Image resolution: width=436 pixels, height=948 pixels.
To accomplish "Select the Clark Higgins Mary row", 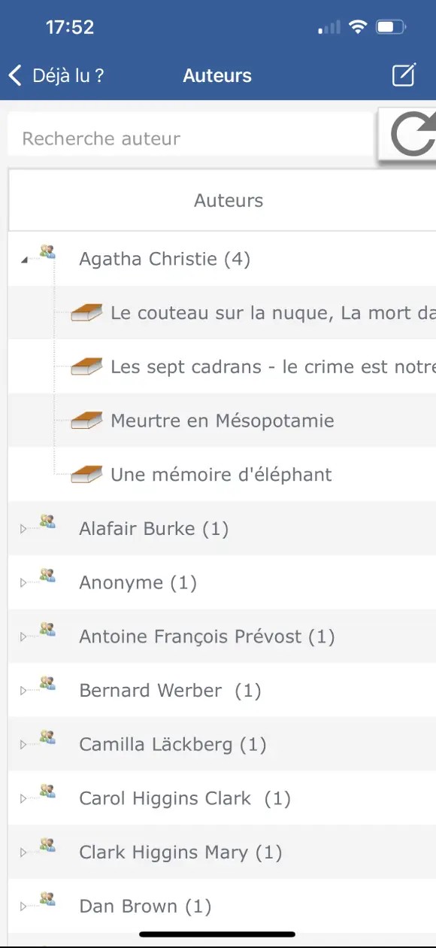I will [x=222, y=852].
